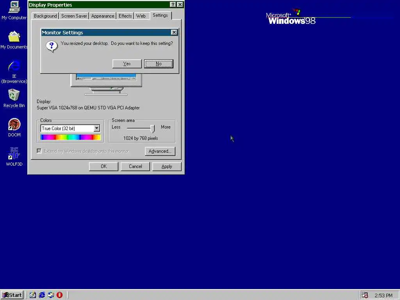Click the Outlook Express quick launch icon

[x=51, y=295]
